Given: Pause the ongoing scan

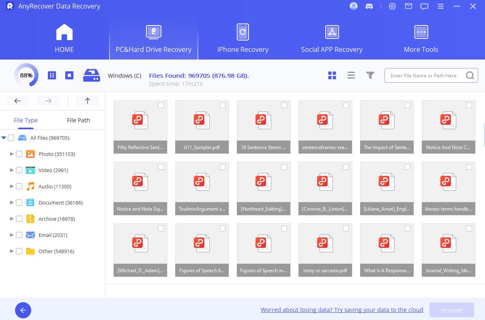Looking at the screenshot, I should [x=52, y=75].
